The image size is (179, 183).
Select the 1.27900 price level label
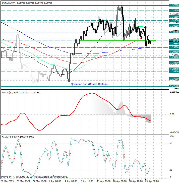(174, 79)
